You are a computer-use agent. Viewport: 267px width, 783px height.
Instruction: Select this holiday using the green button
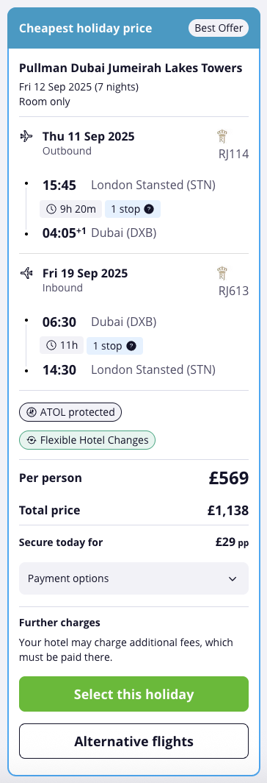pos(133,694)
